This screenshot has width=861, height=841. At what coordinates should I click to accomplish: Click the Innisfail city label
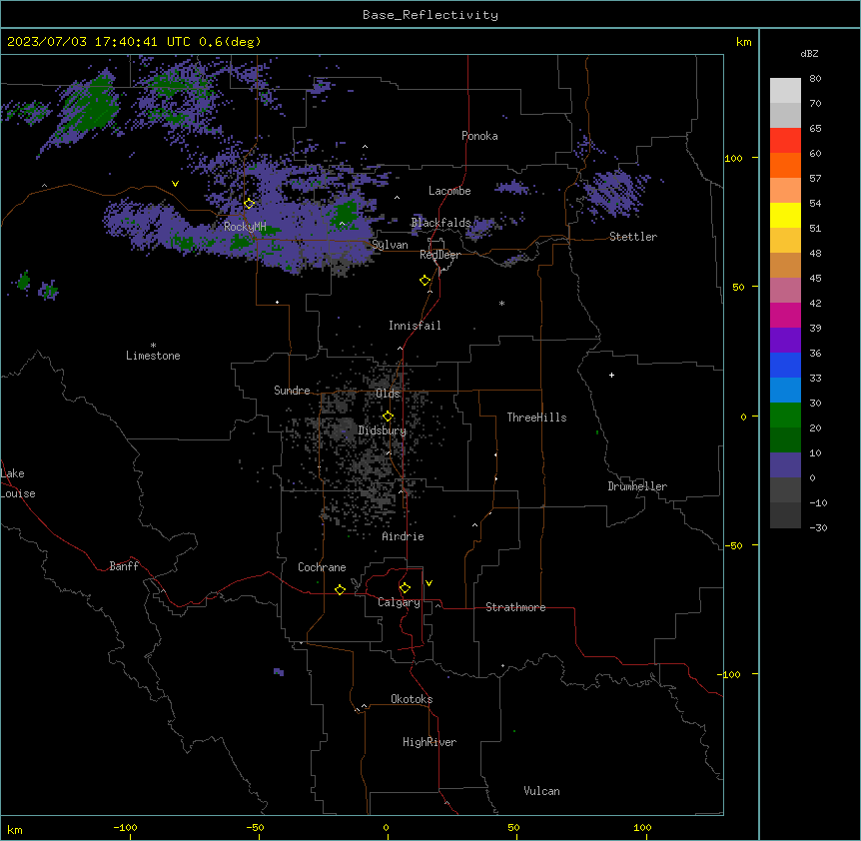point(415,326)
